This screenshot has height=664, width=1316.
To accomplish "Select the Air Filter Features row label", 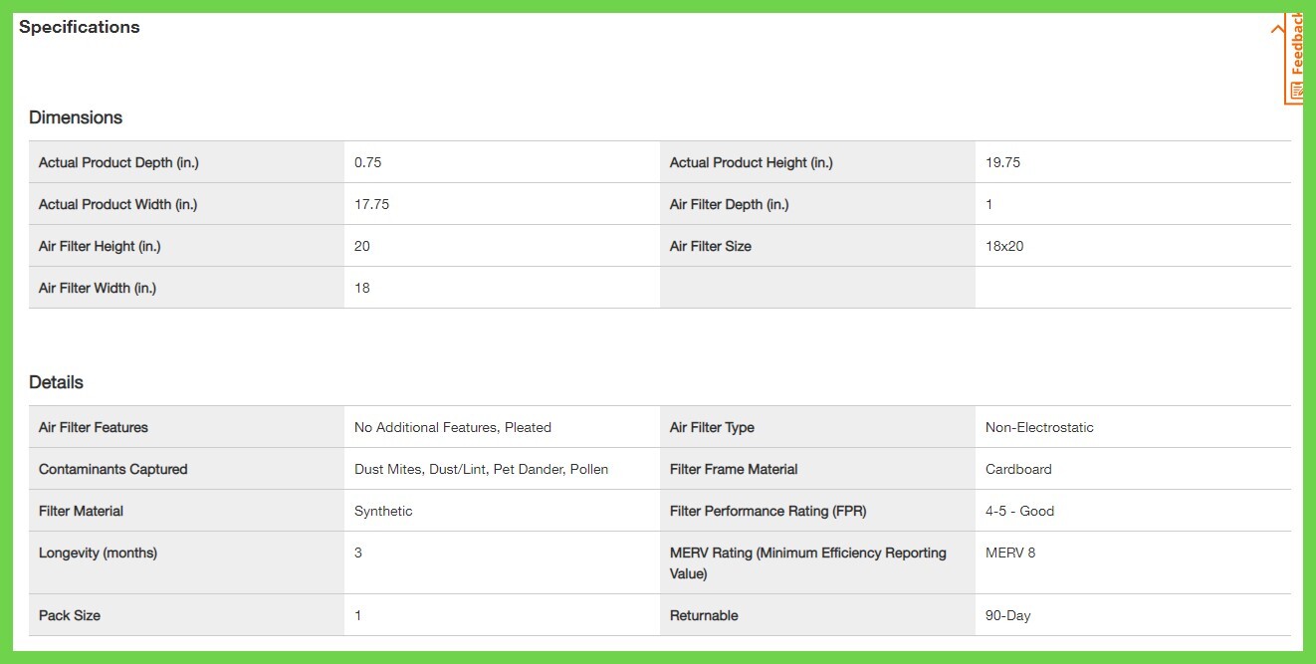I will tap(94, 427).
